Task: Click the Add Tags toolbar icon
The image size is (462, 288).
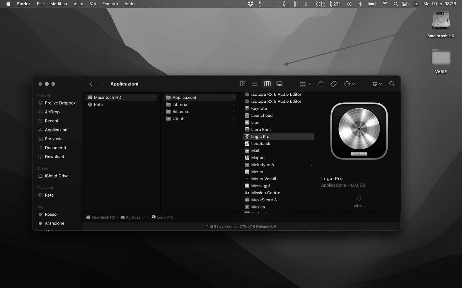Action: point(333,84)
